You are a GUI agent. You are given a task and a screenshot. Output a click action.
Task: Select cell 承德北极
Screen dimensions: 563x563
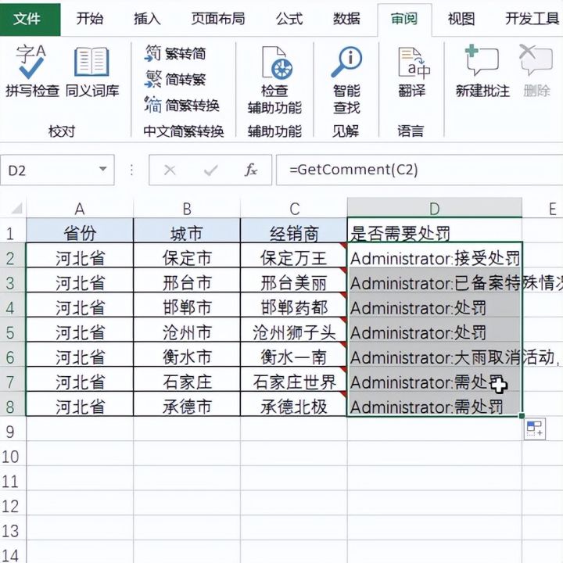pyautogui.click(x=294, y=404)
